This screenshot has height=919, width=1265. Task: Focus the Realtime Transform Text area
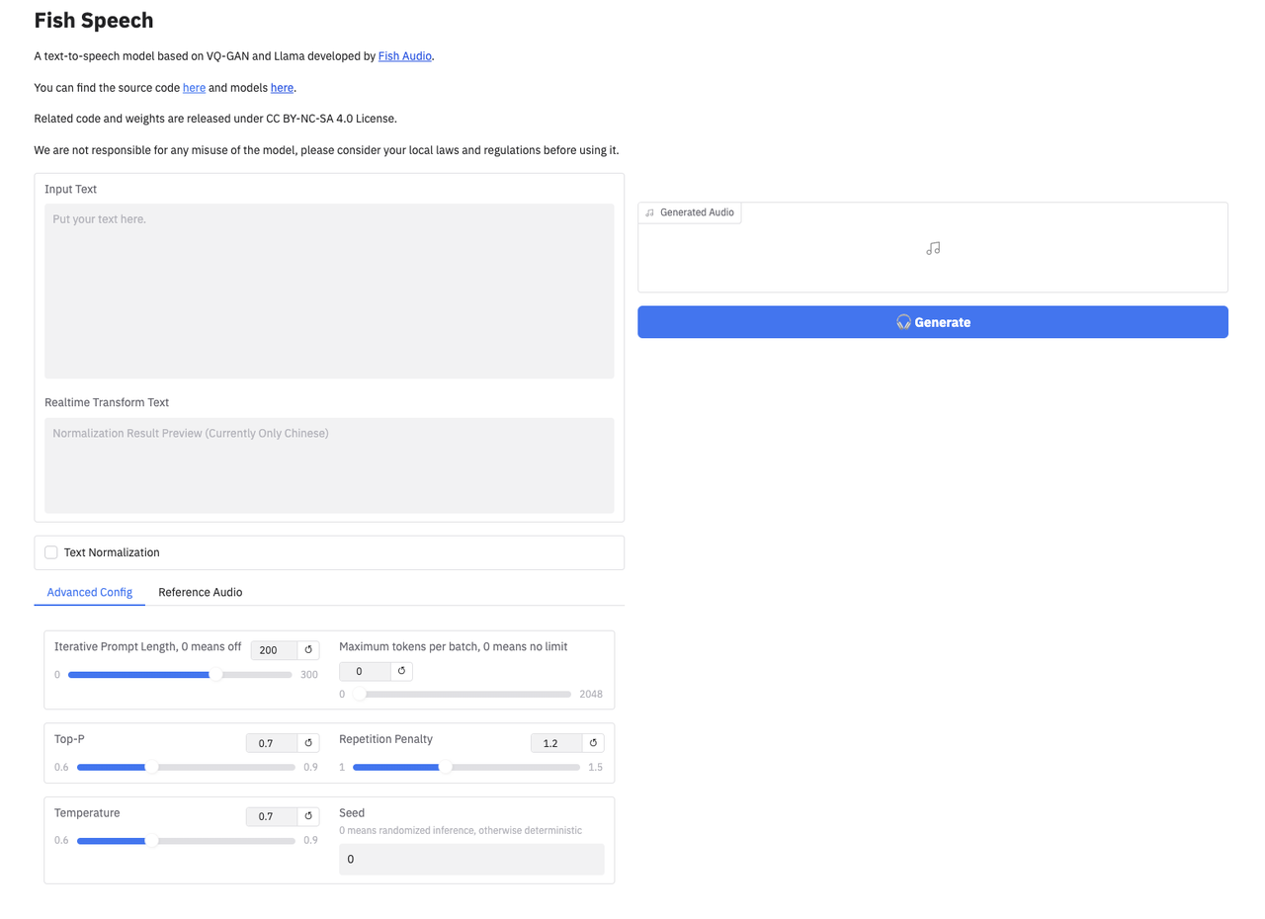tap(329, 465)
